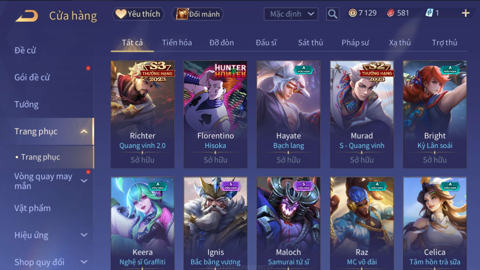Switch to the Tiến hóa tab
Screen dimensions: 480x270
pos(177,43)
